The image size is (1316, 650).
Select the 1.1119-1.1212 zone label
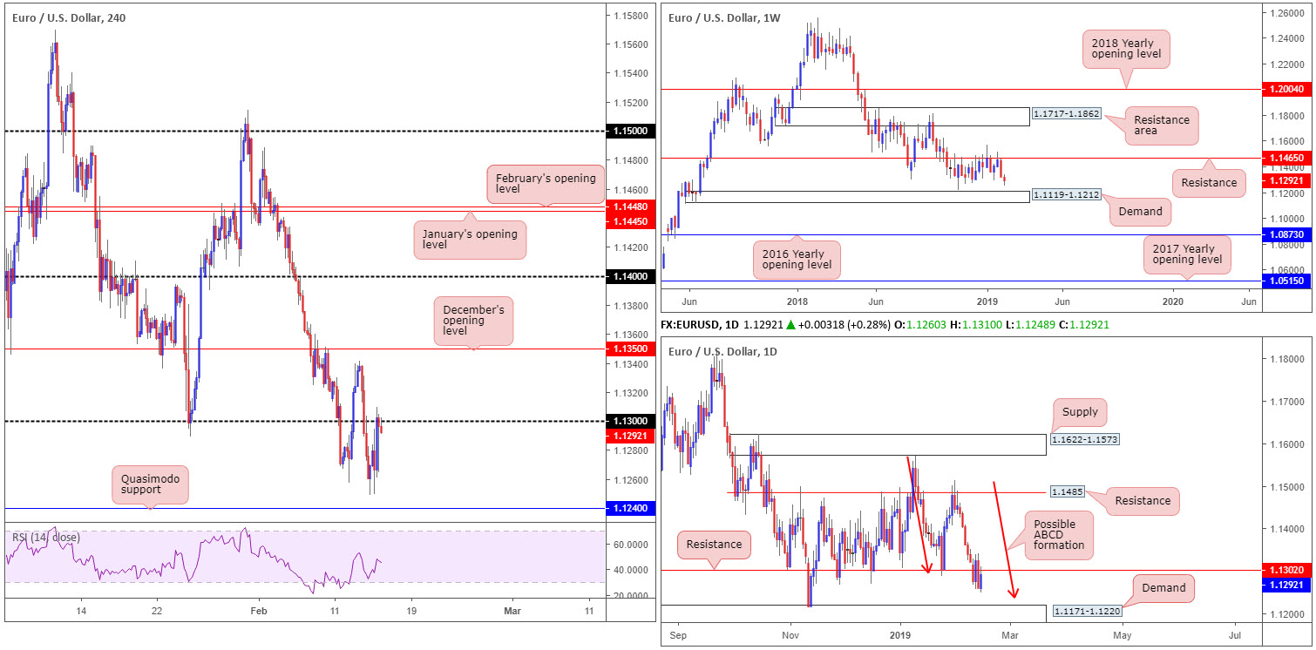point(1068,196)
